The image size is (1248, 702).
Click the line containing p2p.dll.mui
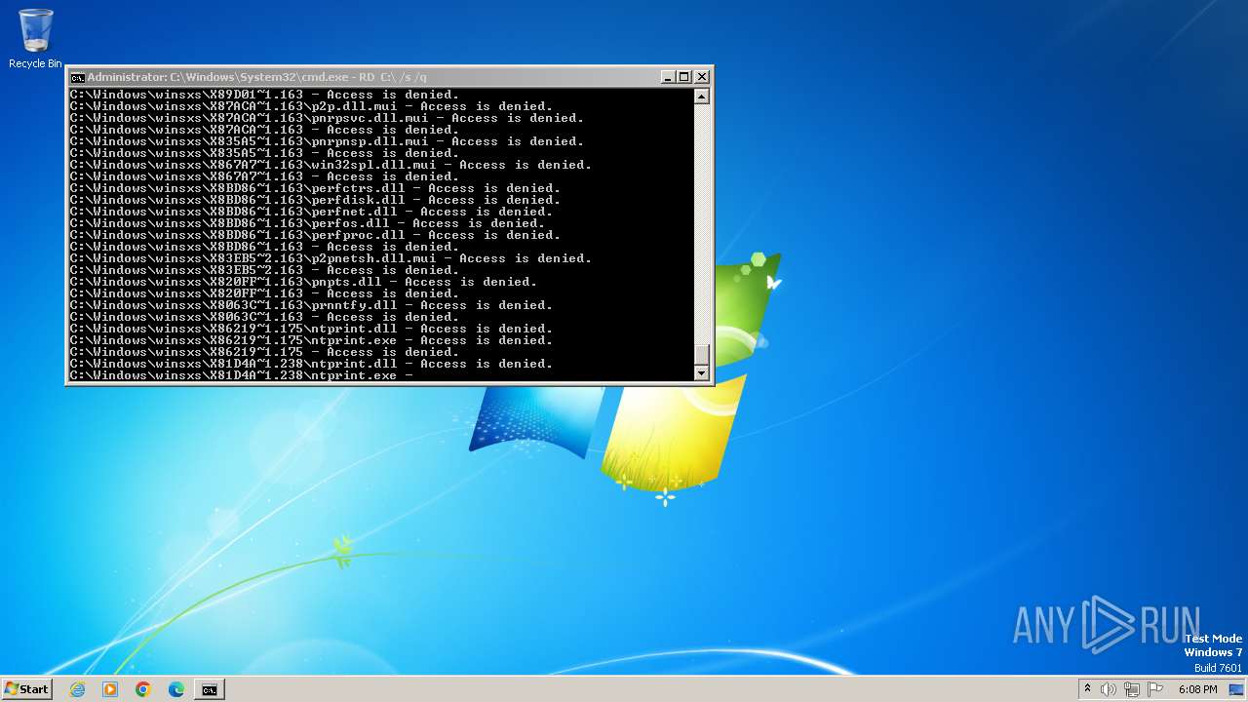pyautogui.click(x=311, y=106)
